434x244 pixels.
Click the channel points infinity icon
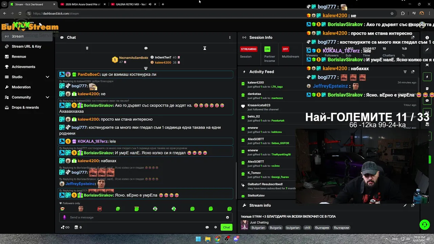pos(65,227)
